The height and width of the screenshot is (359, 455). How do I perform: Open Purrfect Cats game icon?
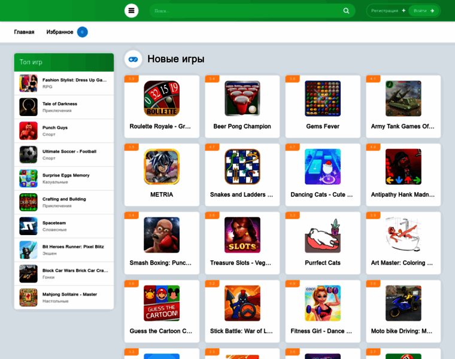coord(323,235)
